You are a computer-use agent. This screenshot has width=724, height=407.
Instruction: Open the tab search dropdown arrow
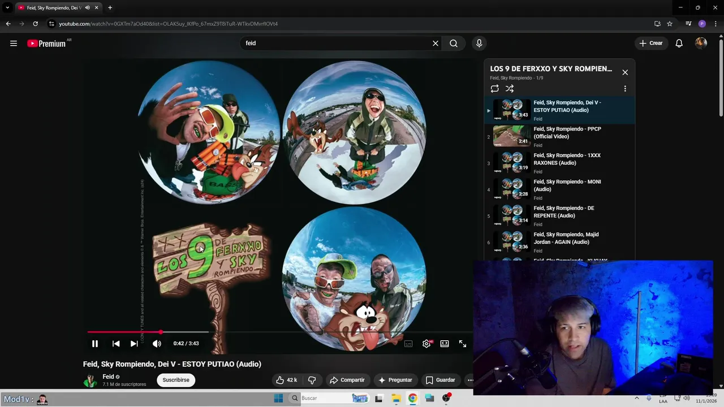coord(7,8)
